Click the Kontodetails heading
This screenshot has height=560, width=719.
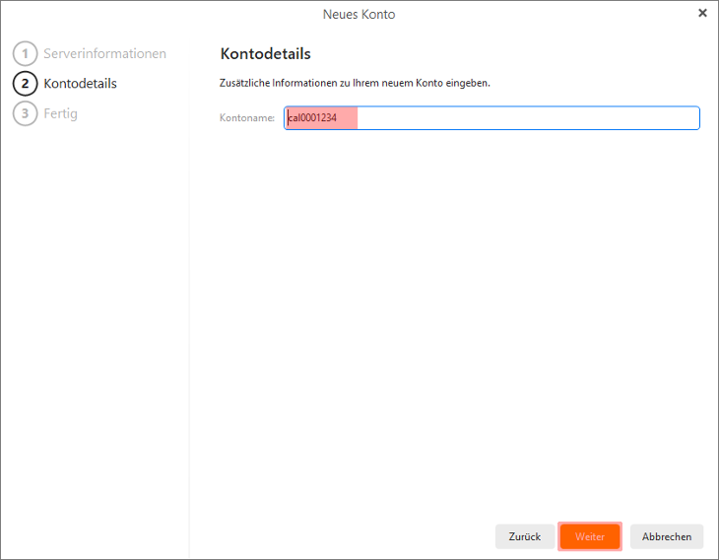point(266,53)
